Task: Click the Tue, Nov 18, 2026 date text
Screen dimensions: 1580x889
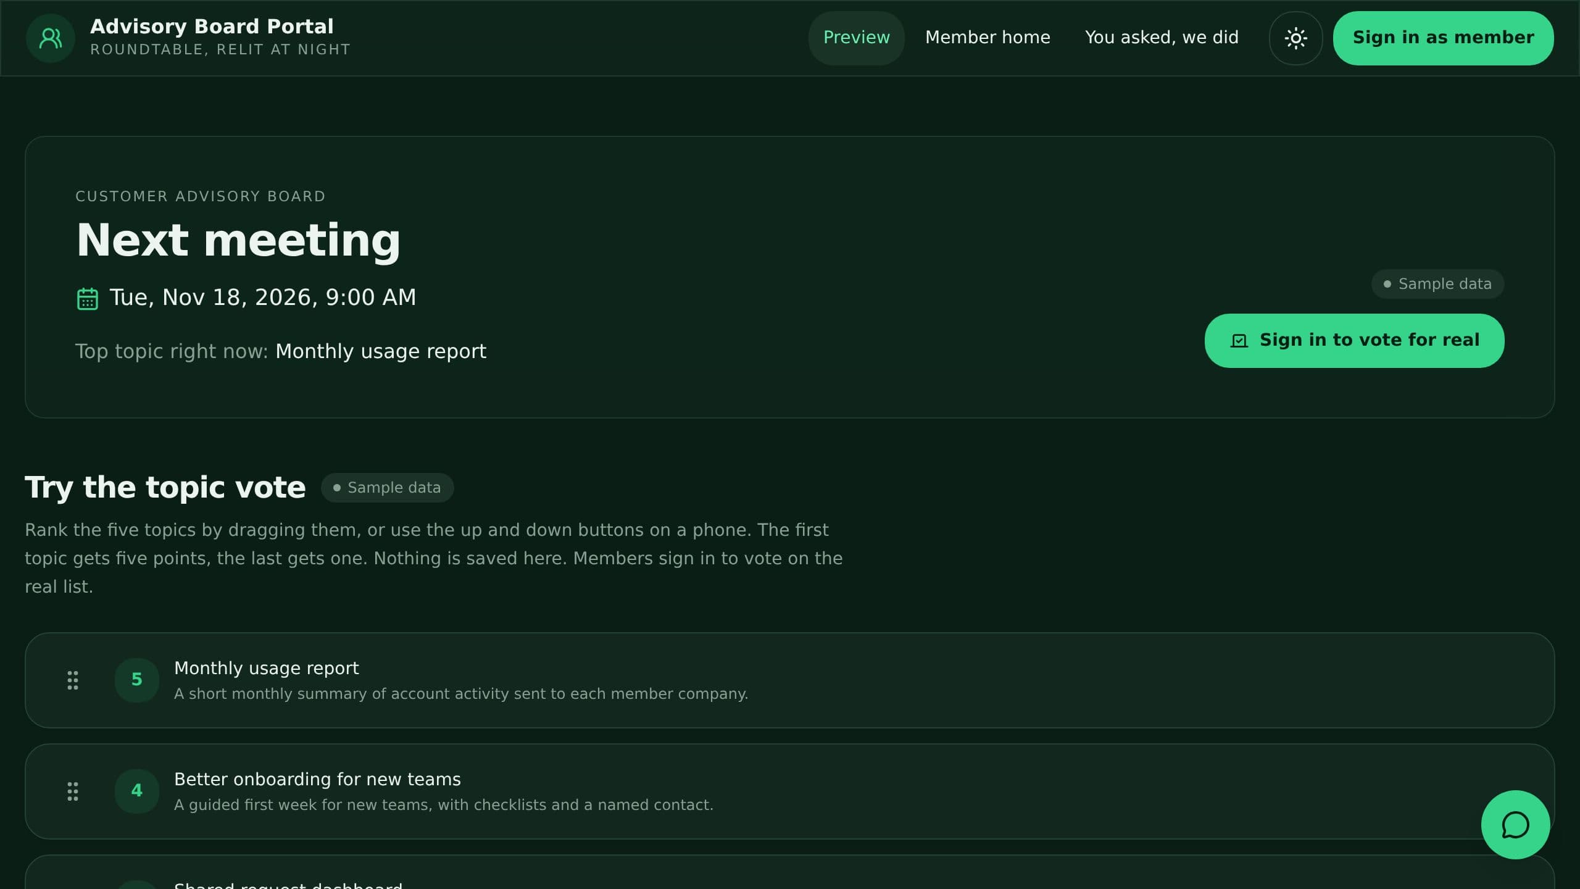Action: click(262, 298)
